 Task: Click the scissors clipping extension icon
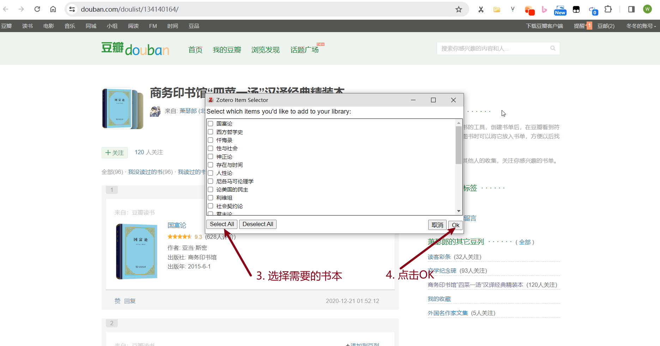click(x=481, y=10)
